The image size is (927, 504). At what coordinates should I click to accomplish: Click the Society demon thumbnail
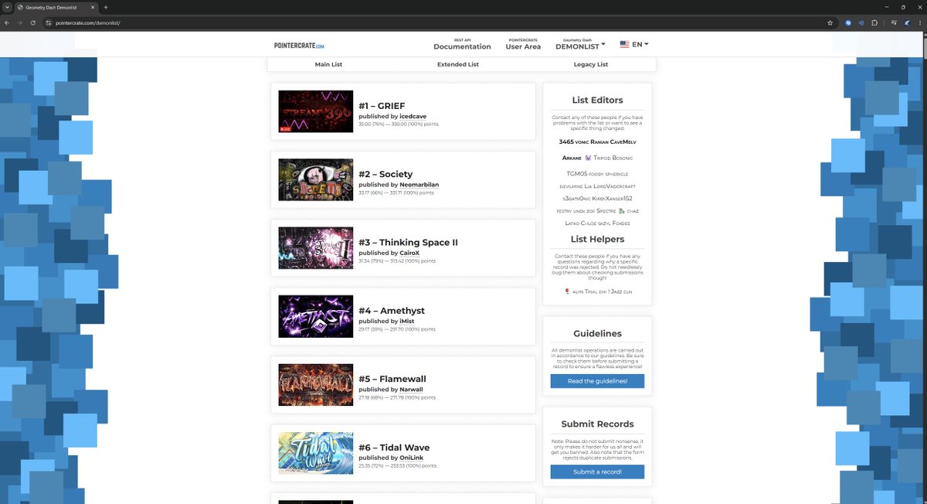315,179
